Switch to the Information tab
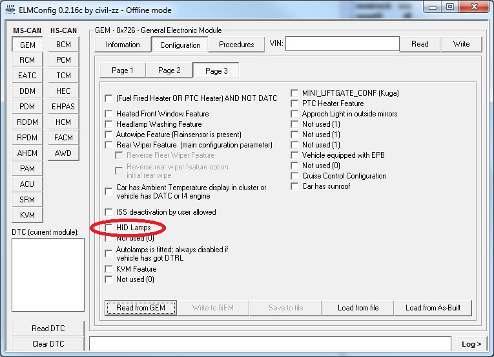494x357 pixels. pyautogui.click(x=123, y=45)
